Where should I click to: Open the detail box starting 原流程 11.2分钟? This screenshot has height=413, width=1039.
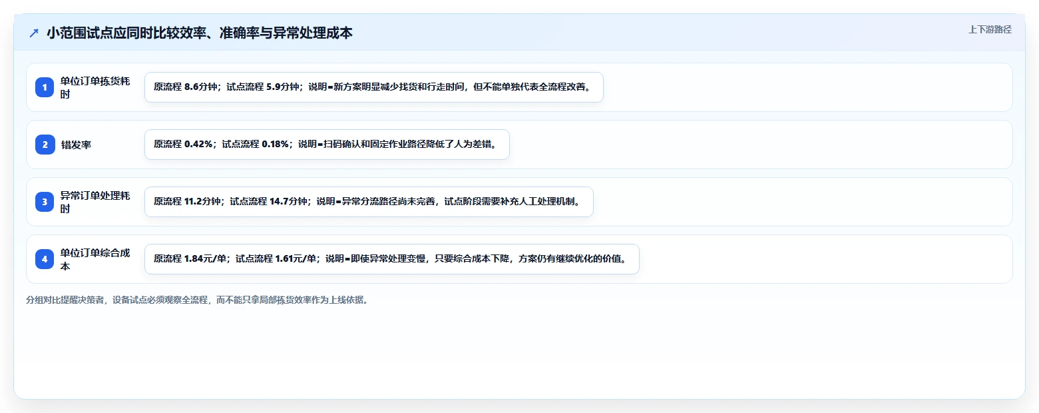point(369,202)
